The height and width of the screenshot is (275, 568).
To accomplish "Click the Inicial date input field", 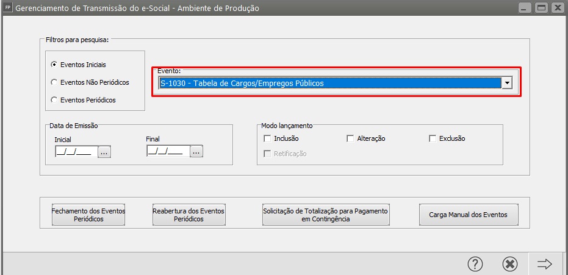I will (x=76, y=152).
